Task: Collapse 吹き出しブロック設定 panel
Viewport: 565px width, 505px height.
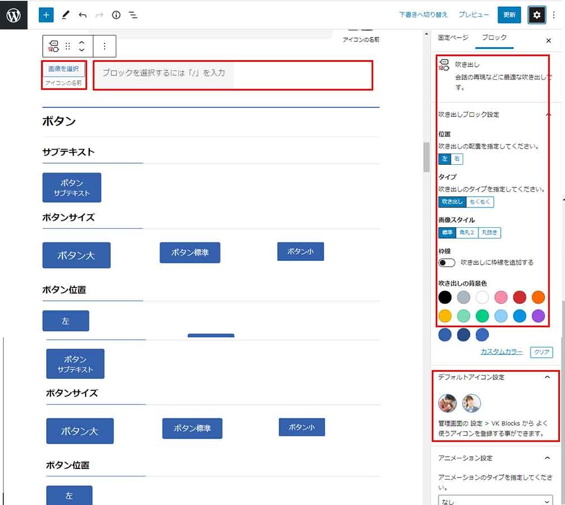Action: tap(548, 115)
